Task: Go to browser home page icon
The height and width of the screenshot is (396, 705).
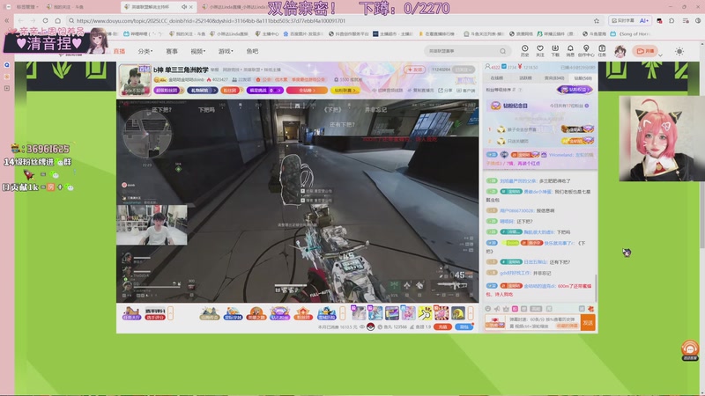Action: [58, 20]
